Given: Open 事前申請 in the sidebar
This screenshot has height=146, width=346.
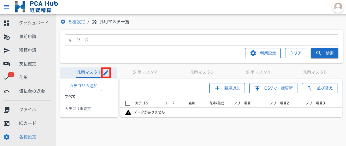Looking at the screenshot, I should tap(28, 37).
